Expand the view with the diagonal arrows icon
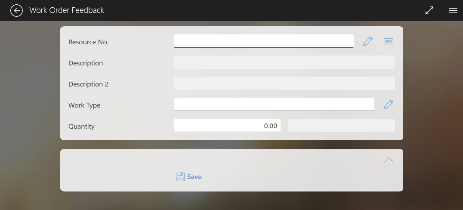Viewport: 463px width, 210px height. [429, 10]
